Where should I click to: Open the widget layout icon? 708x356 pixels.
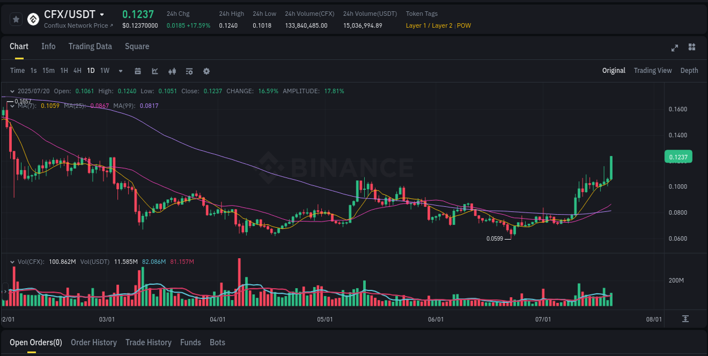coord(691,48)
